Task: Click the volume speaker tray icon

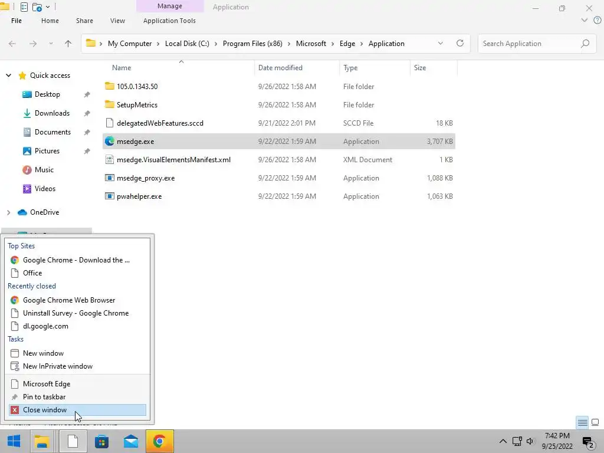Action: (x=530, y=441)
